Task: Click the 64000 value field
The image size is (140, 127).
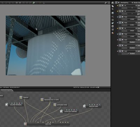Action: point(132,31)
